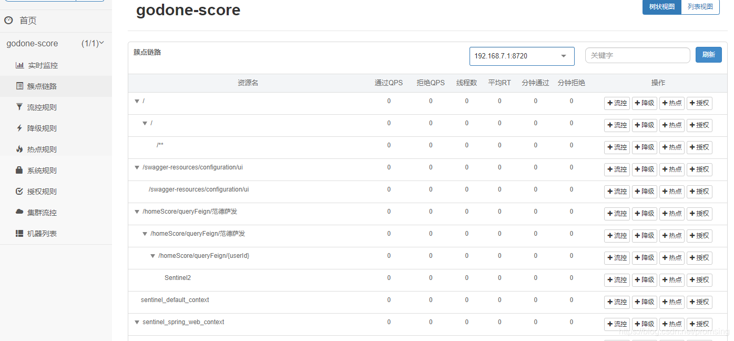Add 热点 rule for sentinel_default_context
The width and height of the screenshot is (734, 341).
pos(672,302)
